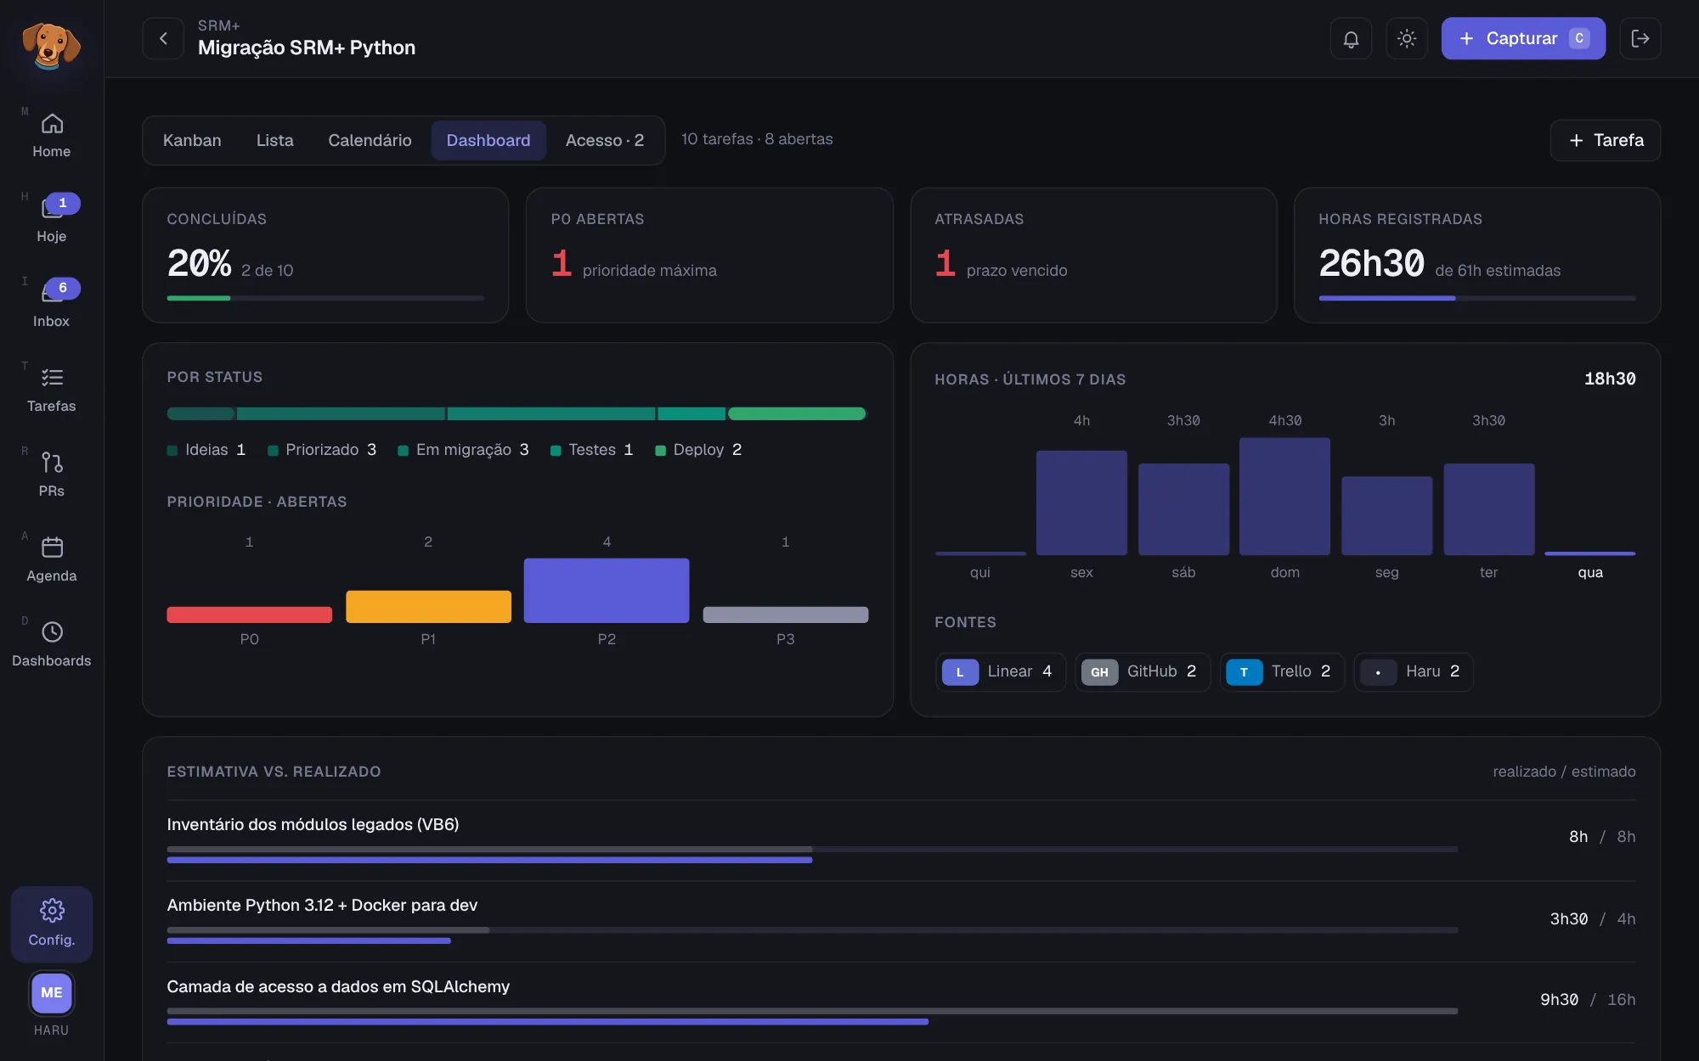Select the Dashboard tab

[488, 140]
